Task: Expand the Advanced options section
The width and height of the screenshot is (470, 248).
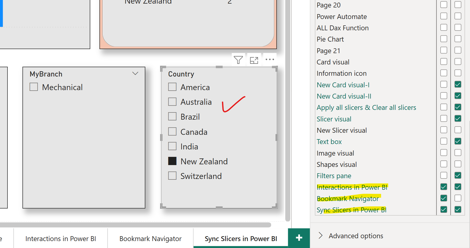Action: coord(321,235)
